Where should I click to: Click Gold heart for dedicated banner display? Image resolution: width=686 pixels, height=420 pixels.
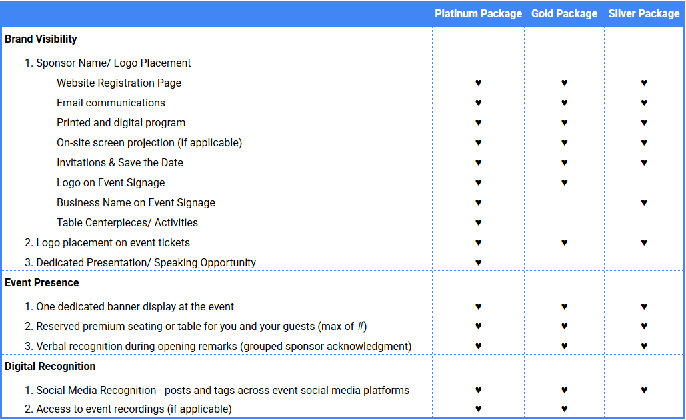[x=565, y=306]
